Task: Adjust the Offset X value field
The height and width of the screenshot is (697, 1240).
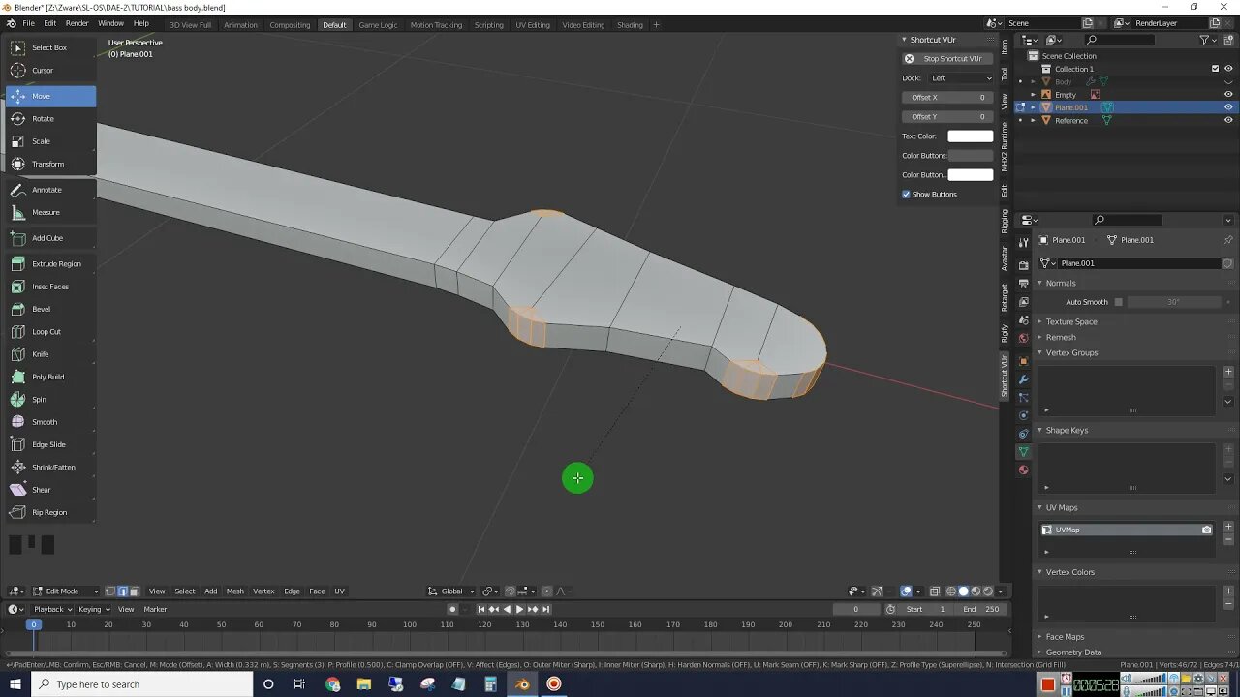Action: (x=948, y=98)
